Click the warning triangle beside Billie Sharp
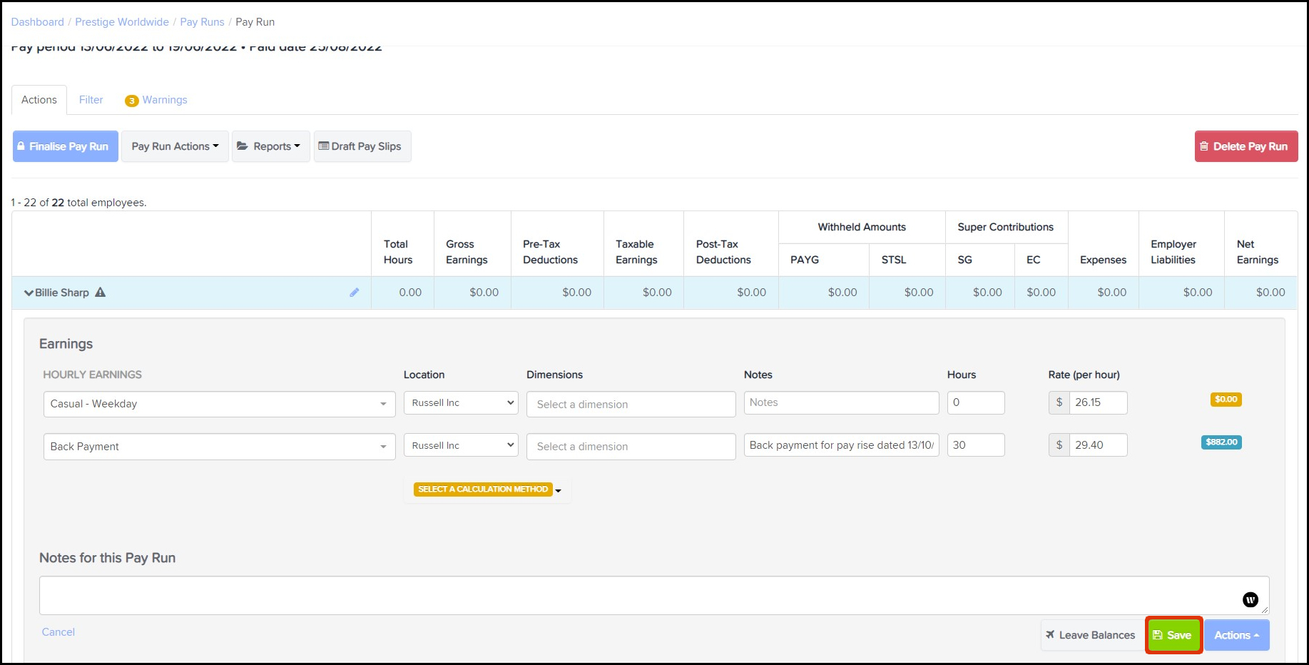 pos(101,292)
